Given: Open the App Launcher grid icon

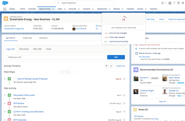Looking at the screenshot, I should click(x=5, y=9).
